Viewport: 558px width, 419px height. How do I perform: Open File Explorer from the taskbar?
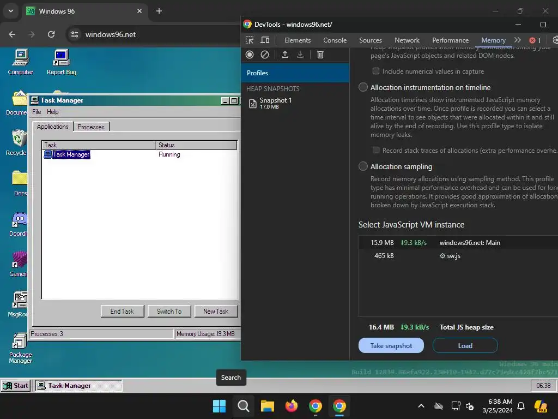pyautogui.click(x=267, y=406)
